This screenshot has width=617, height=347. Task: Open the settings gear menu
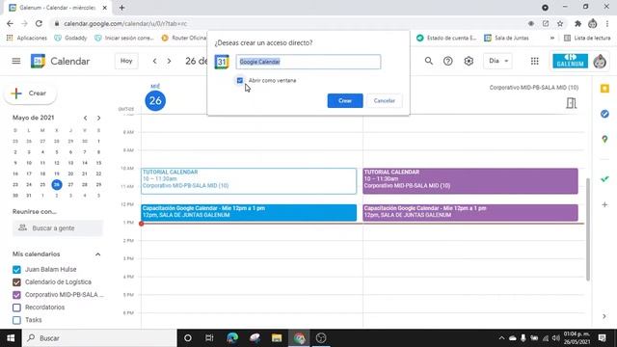[469, 61]
